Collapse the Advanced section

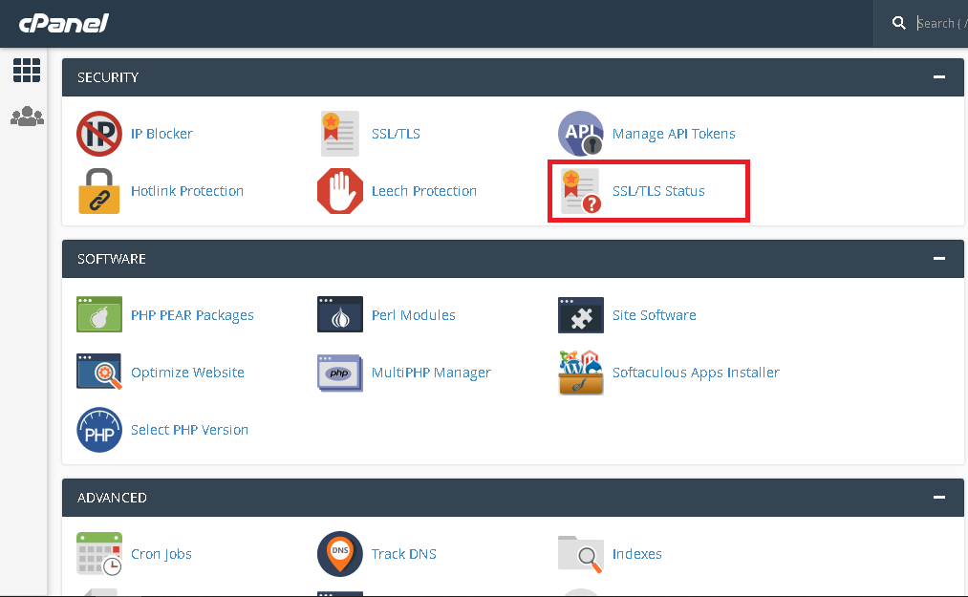[x=939, y=497]
